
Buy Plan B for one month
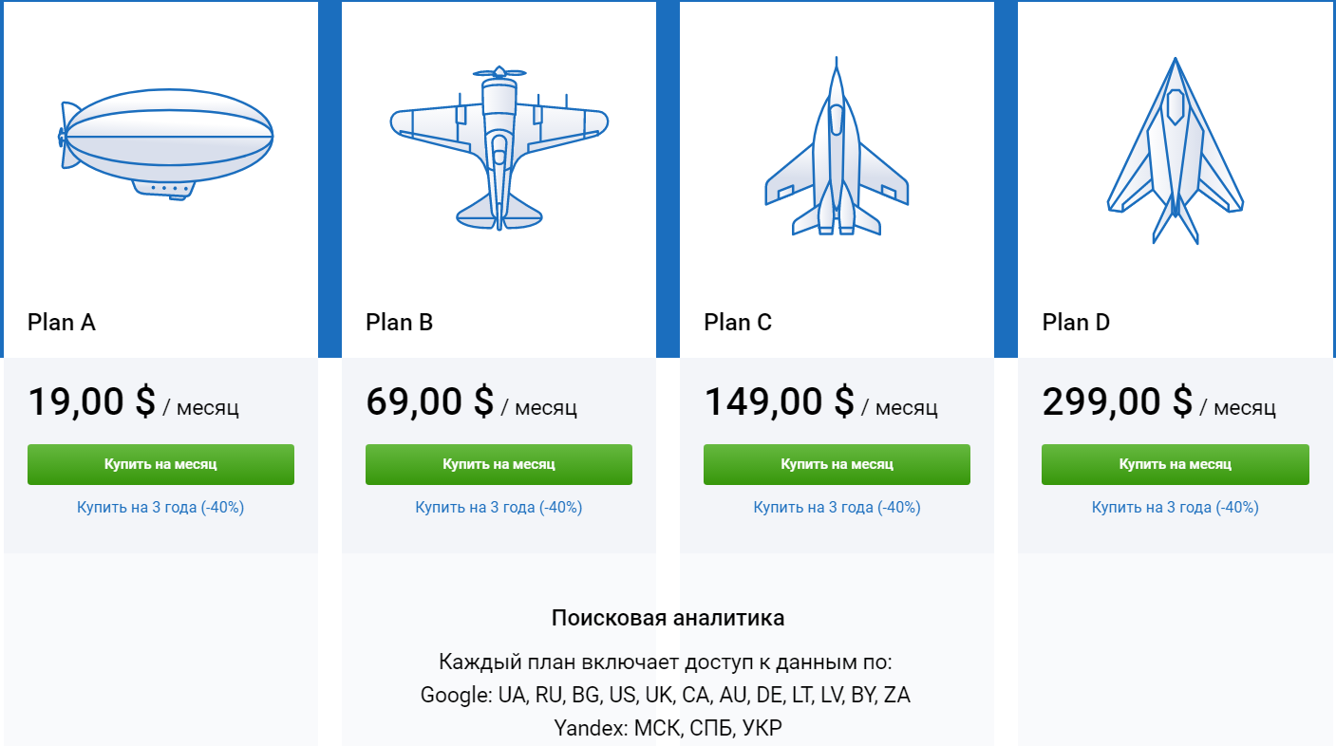tap(499, 464)
